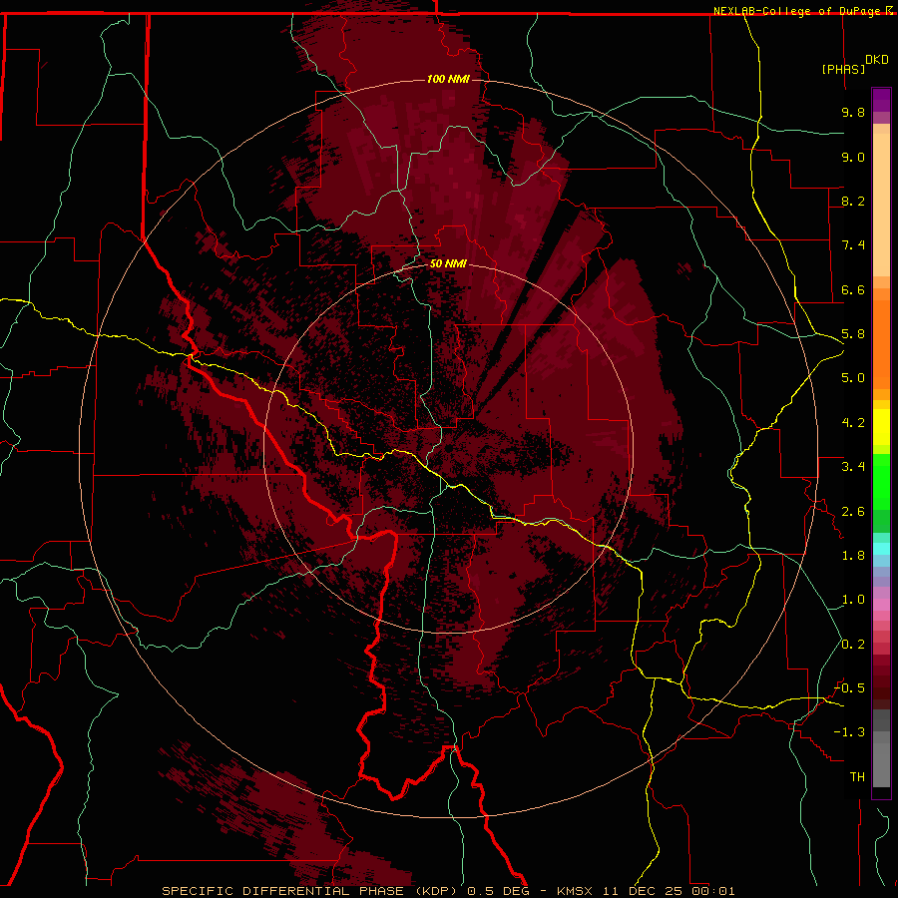Click the 11 DEC 25 date stamp
The width and height of the screenshot is (898, 898).
pos(645,891)
